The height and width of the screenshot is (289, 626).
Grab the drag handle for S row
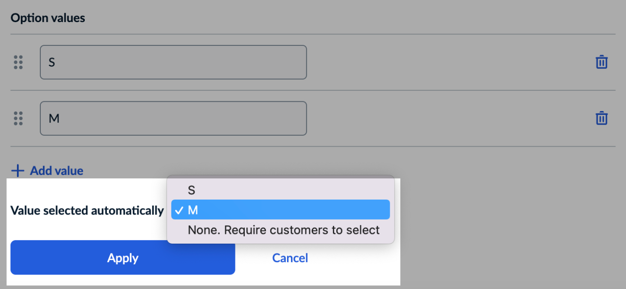pos(18,62)
